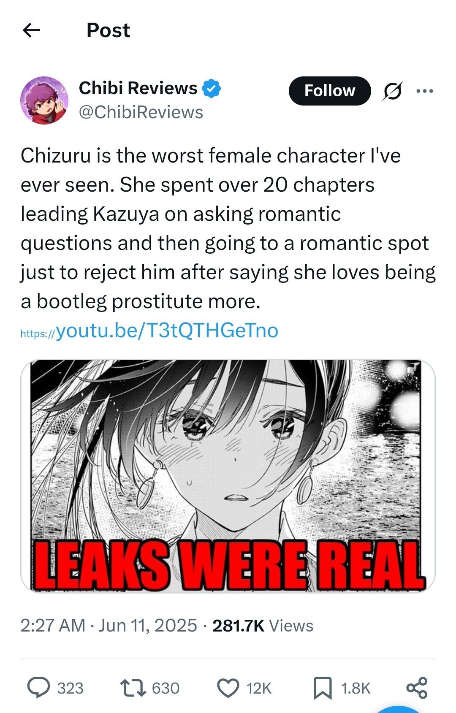Open Chibi Reviews profile avatar

pos(44,100)
